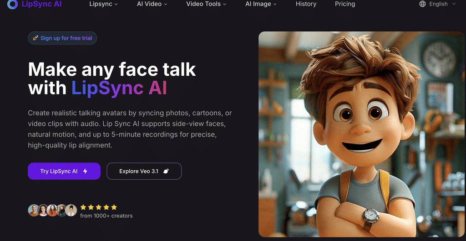Click the gradient 'LipSync AI' headline text
The height and width of the screenshot is (241, 466).
119,89
